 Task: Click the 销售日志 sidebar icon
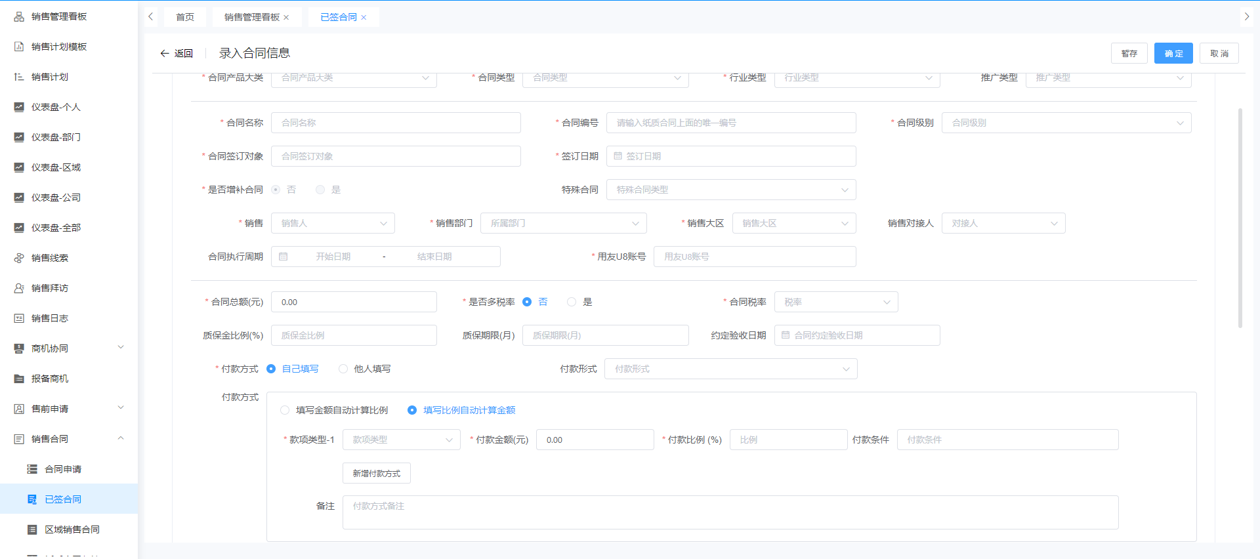click(19, 318)
